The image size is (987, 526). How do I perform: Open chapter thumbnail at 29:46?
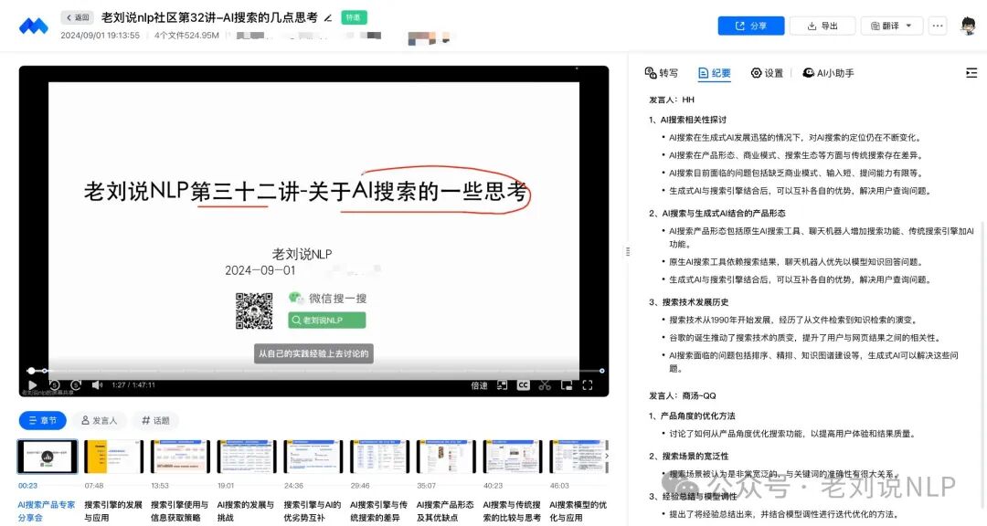click(379, 457)
